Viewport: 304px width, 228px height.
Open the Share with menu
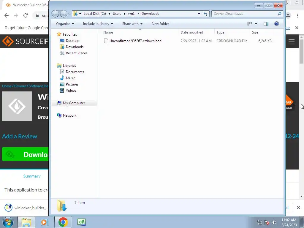click(x=132, y=24)
